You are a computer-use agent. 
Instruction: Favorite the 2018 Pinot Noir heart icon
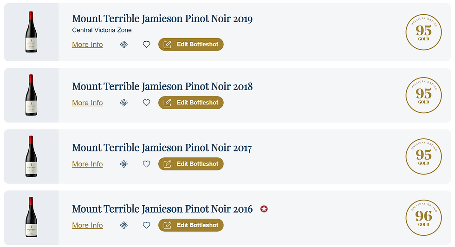pyautogui.click(x=147, y=103)
